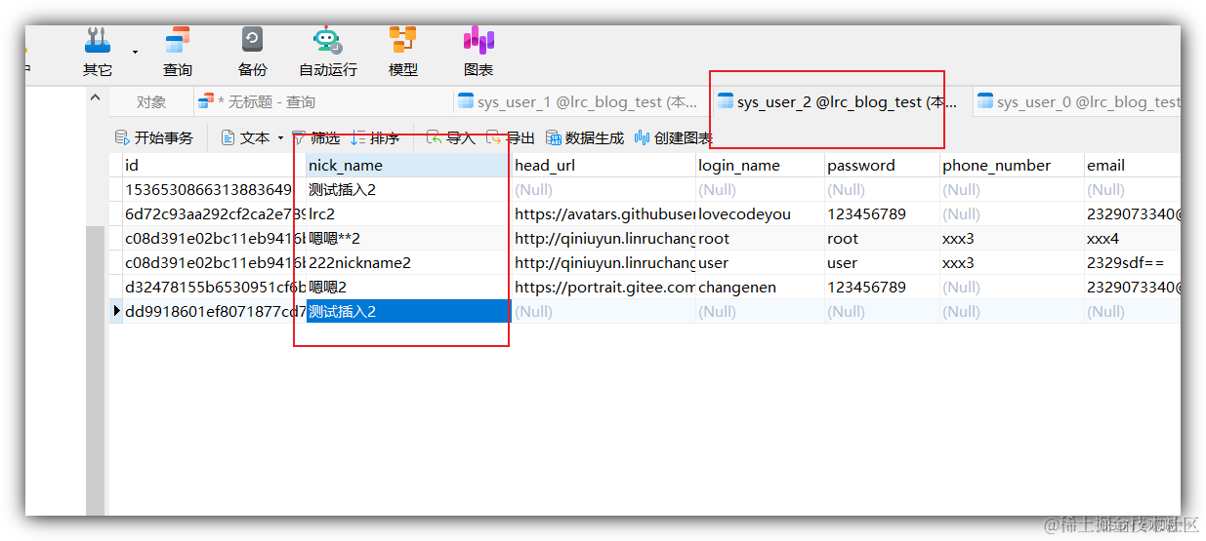This screenshot has height=541, width=1206.
Task: Select the login_name cell lovecodeyou
Action: pyautogui.click(x=760, y=213)
